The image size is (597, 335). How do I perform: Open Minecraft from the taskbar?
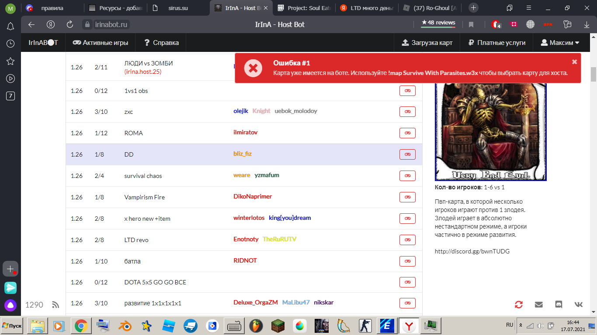point(278,326)
